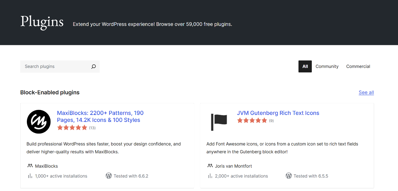The height and width of the screenshot is (191, 398).
Task: Switch to the Commercial filter
Action: coord(358,66)
